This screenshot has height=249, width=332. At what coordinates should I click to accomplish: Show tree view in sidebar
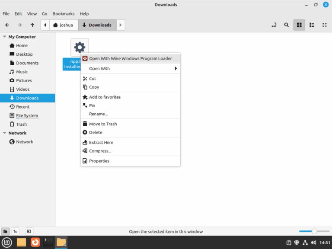coord(15,231)
